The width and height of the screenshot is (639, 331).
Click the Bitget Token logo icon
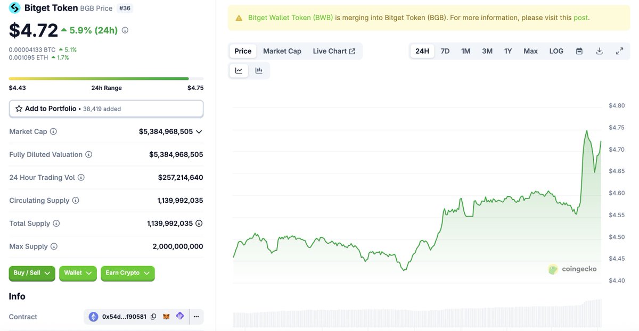point(15,9)
